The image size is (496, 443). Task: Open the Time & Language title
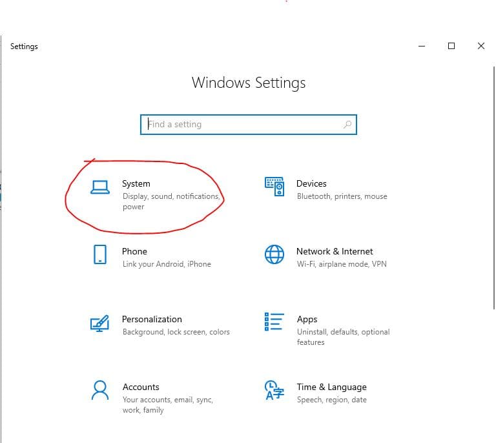[x=331, y=387]
